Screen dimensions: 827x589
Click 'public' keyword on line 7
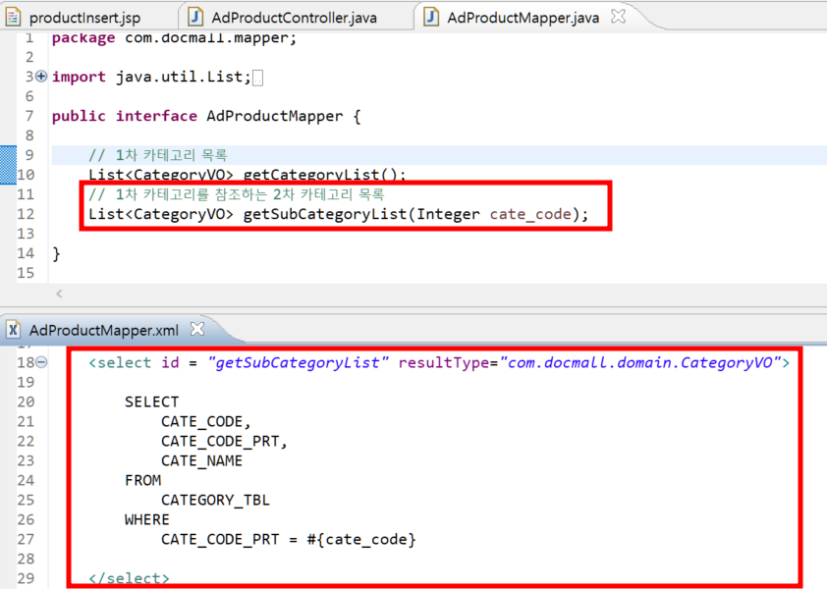[79, 116]
